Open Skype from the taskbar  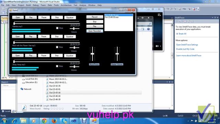tap(64, 121)
